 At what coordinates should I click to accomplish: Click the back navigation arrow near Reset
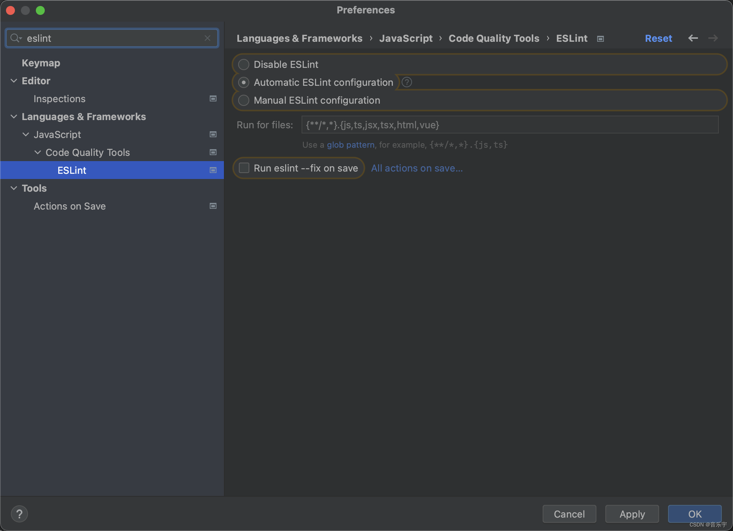[693, 38]
